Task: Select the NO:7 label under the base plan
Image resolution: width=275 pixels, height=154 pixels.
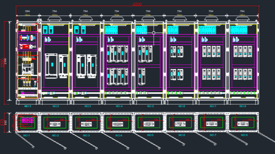Action: tap(213, 135)
